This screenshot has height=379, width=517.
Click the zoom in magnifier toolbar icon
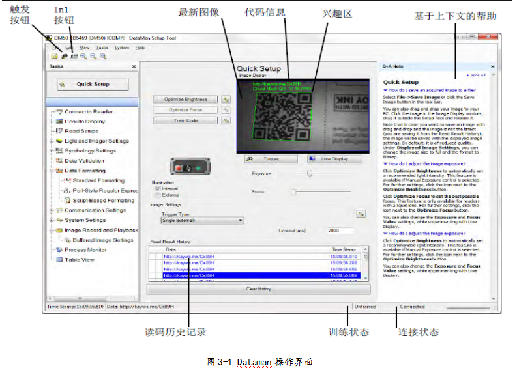tap(83, 56)
